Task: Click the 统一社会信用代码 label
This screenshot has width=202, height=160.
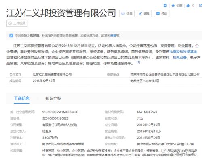Action: coord(23,112)
